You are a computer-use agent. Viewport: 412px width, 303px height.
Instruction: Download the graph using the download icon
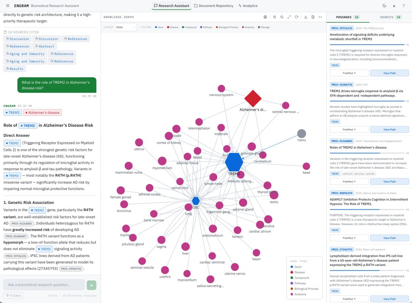(x=306, y=17)
